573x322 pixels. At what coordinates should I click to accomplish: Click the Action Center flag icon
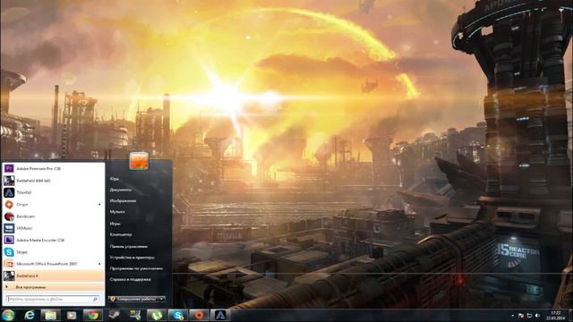coord(521,316)
